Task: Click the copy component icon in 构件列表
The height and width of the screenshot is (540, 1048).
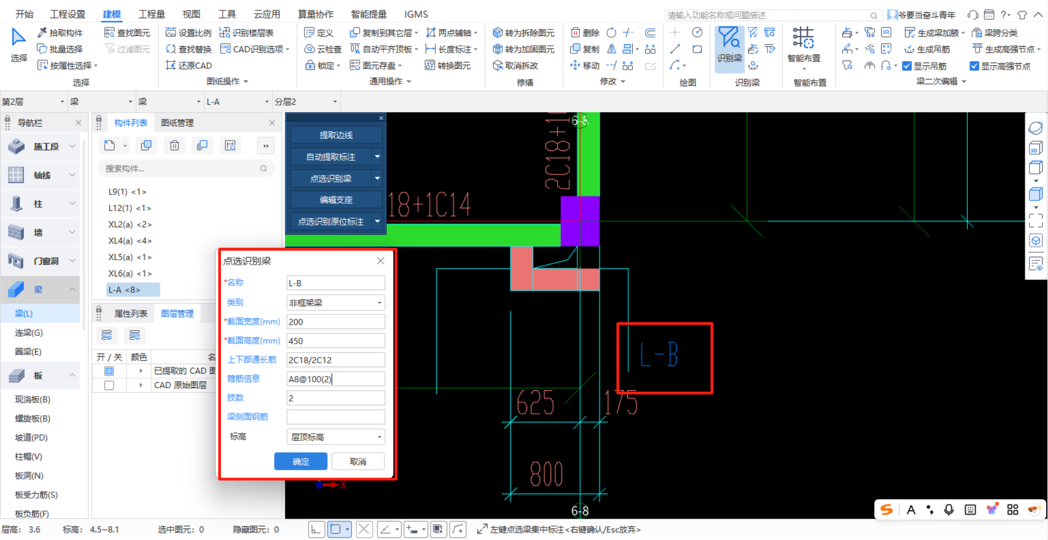Action: coord(146,145)
